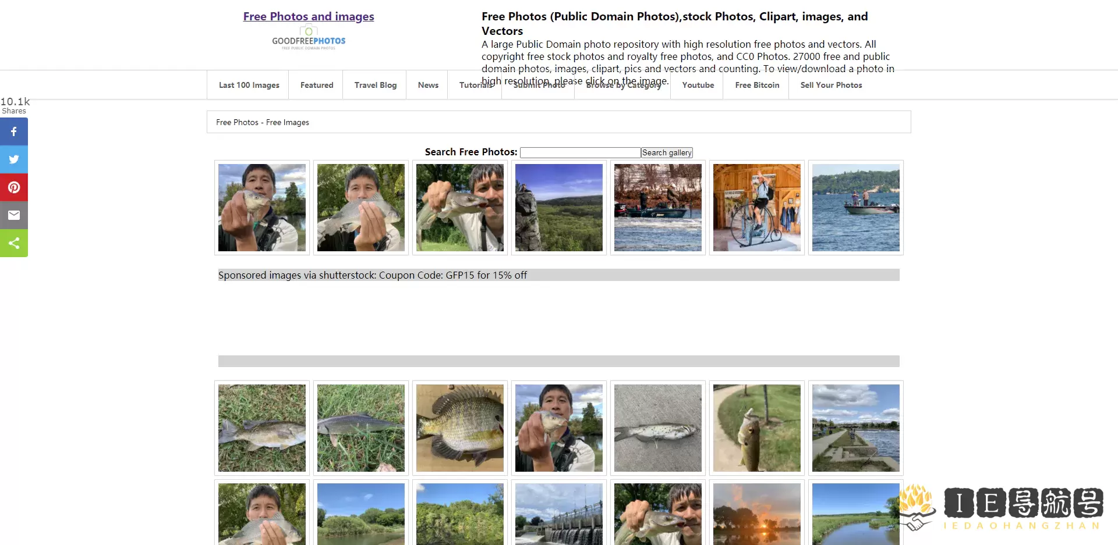Screen dimensions: 1118x545
Task: Pin the page to Pinterest
Action: (x=14, y=187)
